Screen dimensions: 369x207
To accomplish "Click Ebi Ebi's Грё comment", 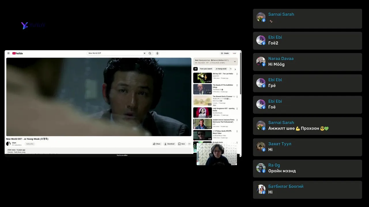I will click(x=272, y=86).
